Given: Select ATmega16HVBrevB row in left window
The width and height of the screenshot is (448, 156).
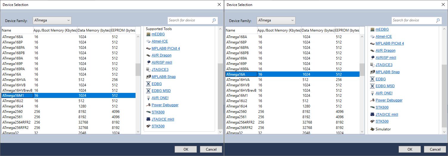Looking at the screenshot, I should point(69,90).
